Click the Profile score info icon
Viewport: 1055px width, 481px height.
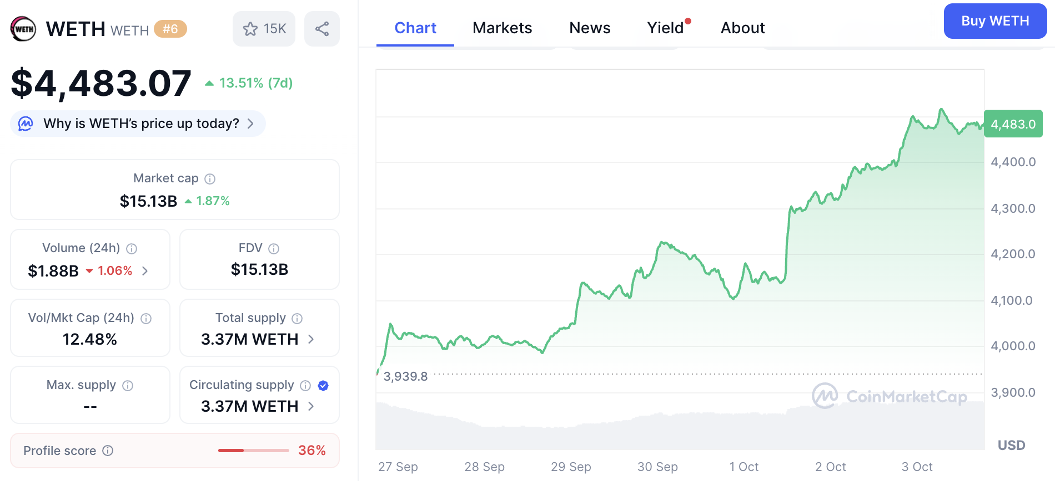(x=109, y=451)
